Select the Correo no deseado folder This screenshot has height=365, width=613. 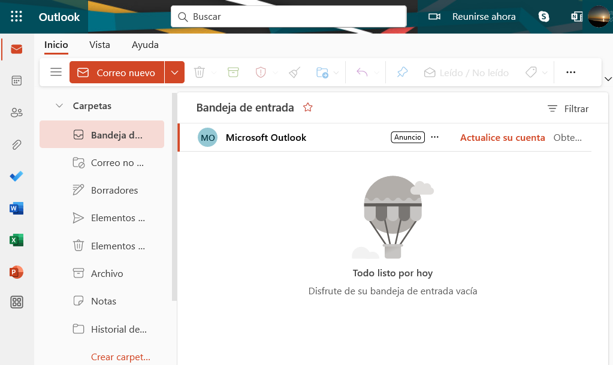pyautogui.click(x=102, y=163)
